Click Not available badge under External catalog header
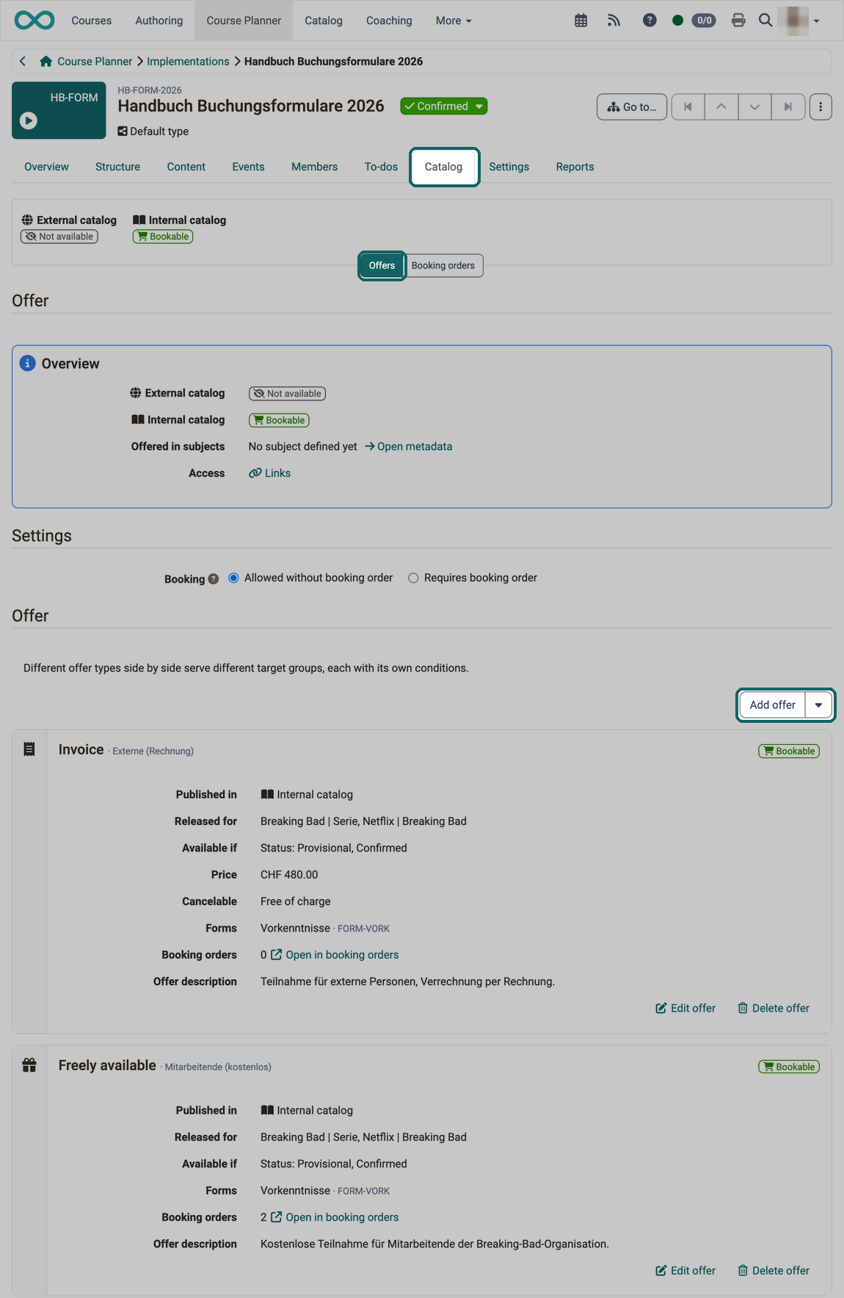Viewport: 844px width, 1298px height. pos(59,237)
